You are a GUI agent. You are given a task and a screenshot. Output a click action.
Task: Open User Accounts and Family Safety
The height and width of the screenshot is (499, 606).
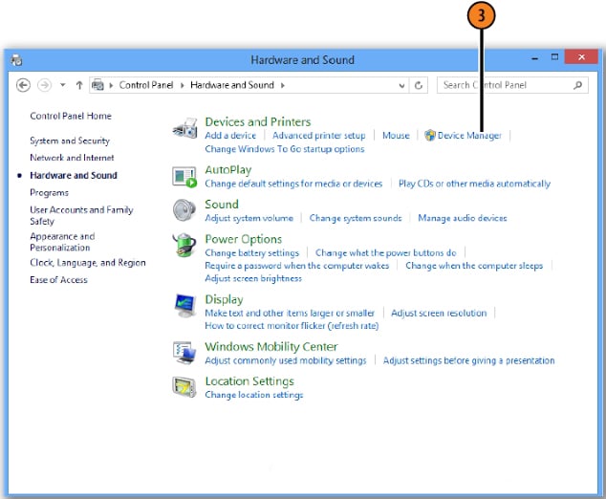81,215
